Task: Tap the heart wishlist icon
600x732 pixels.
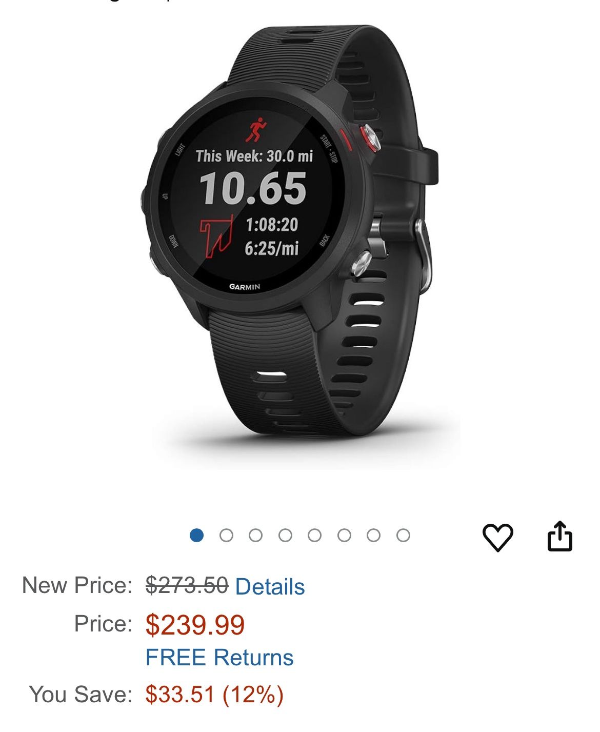Action: click(x=497, y=537)
